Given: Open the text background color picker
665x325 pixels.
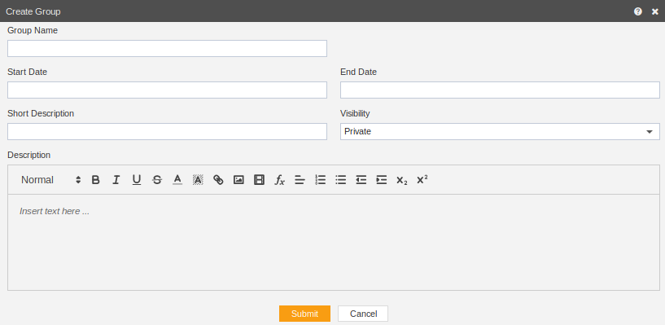Looking at the screenshot, I should tap(198, 180).
